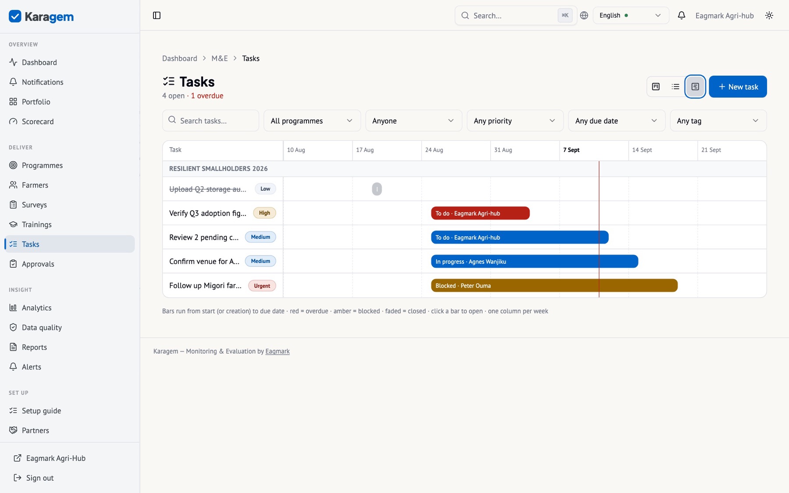
Task: Go to the Dashboard breadcrumb link
Action: coord(180,58)
